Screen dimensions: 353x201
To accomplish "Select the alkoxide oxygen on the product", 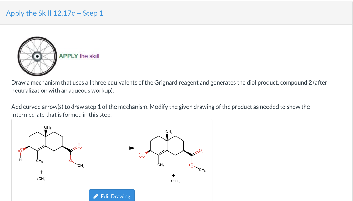I will coord(142,155).
